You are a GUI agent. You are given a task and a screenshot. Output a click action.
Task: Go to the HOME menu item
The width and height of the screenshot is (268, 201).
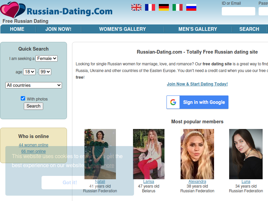pyautogui.click(x=17, y=29)
